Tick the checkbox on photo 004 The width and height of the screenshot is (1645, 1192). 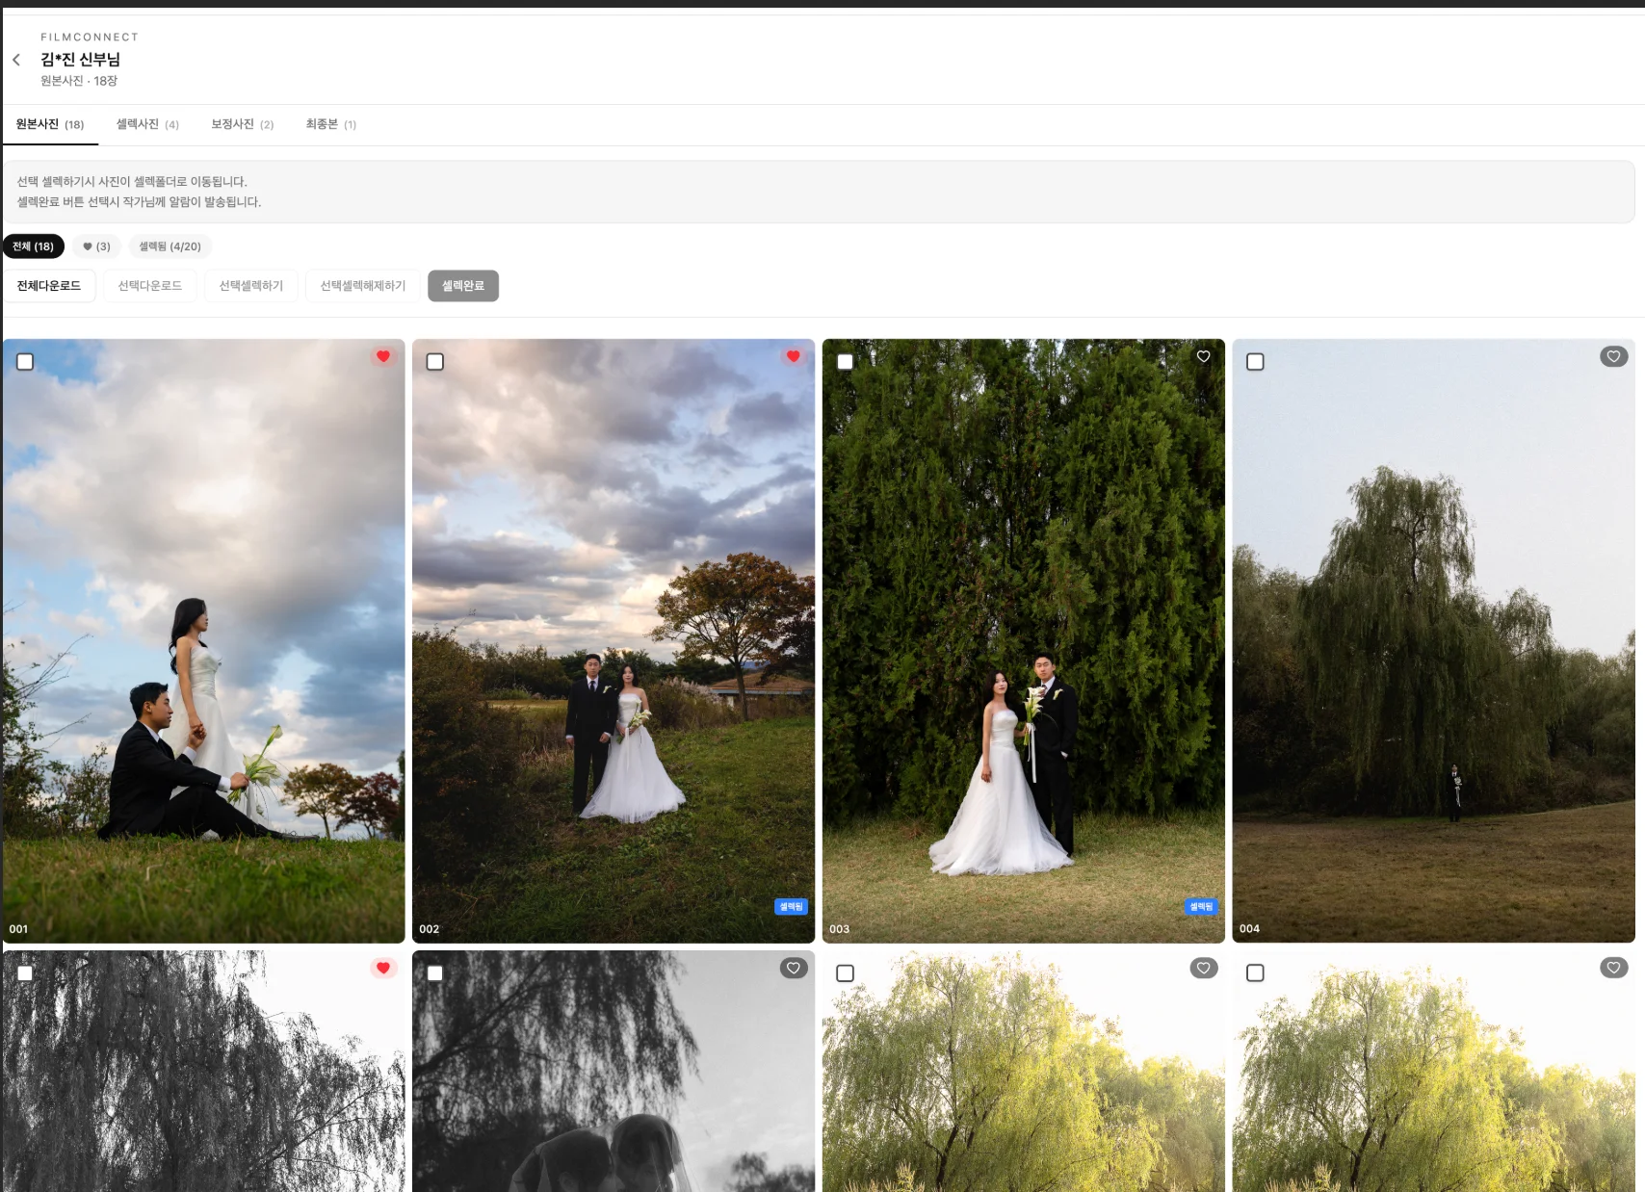[x=1255, y=362]
